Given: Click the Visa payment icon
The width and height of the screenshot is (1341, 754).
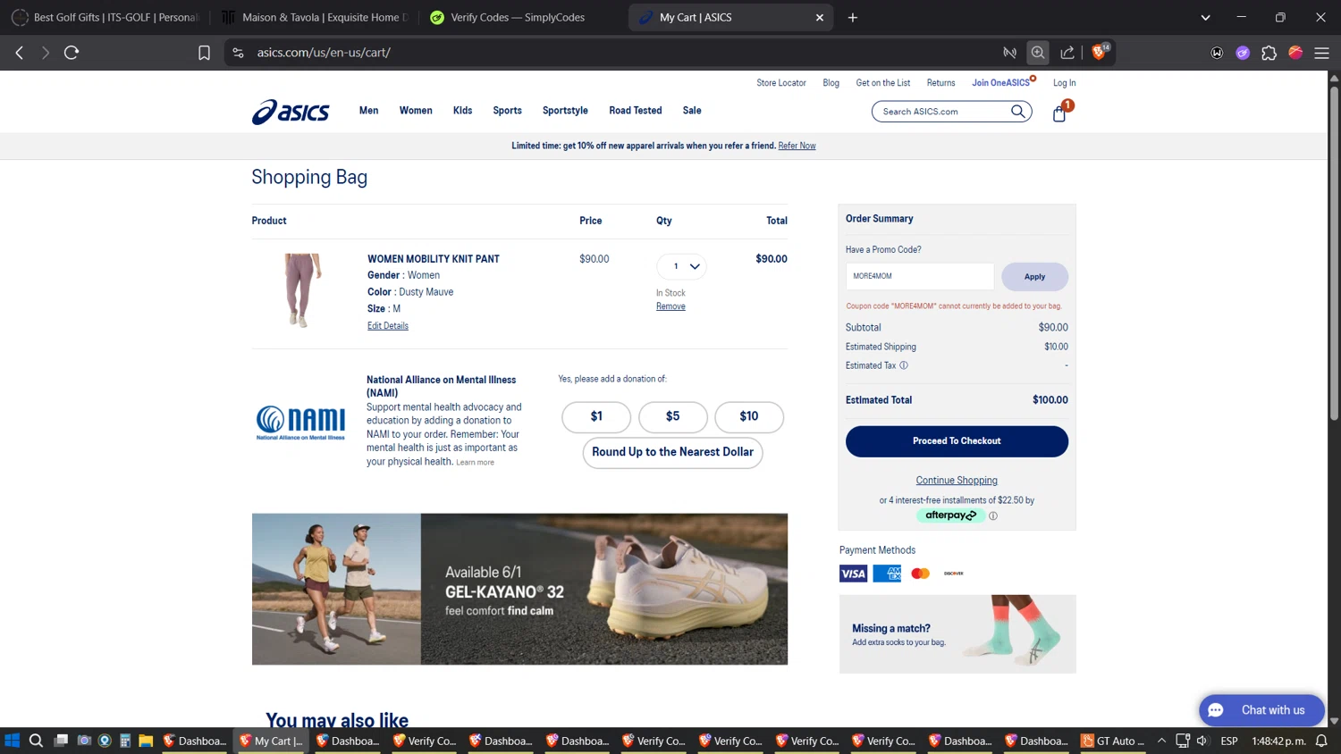Looking at the screenshot, I should click(853, 574).
